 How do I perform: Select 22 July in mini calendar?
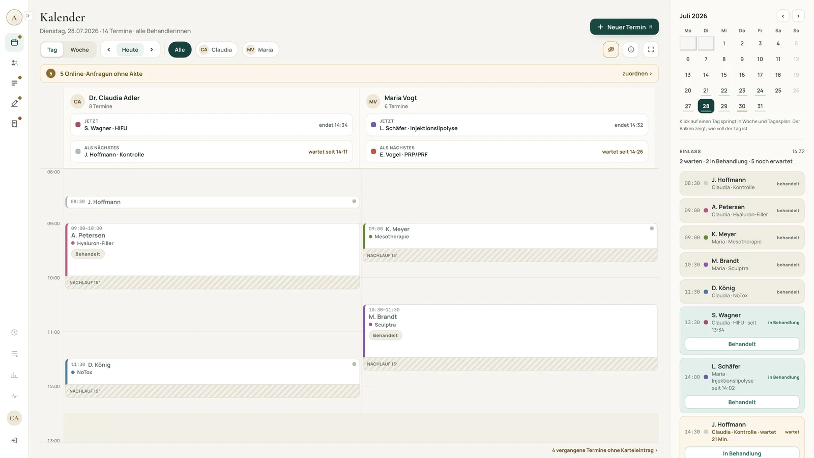tap(724, 91)
